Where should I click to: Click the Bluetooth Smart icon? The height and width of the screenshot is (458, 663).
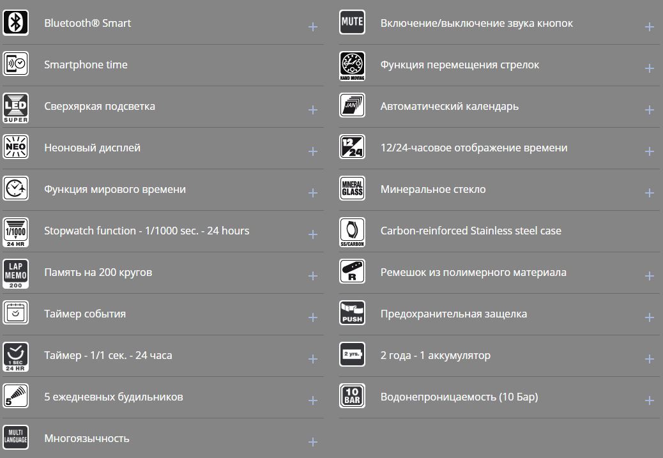[16, 23]
